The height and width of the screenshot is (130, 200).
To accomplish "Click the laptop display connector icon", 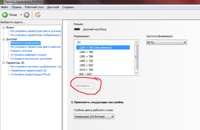I will click(x=77, y=29).
